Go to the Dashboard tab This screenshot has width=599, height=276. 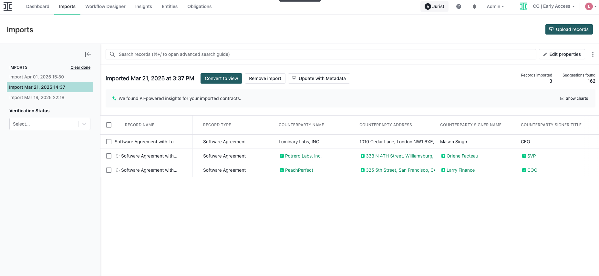click(x=38, y=6)
